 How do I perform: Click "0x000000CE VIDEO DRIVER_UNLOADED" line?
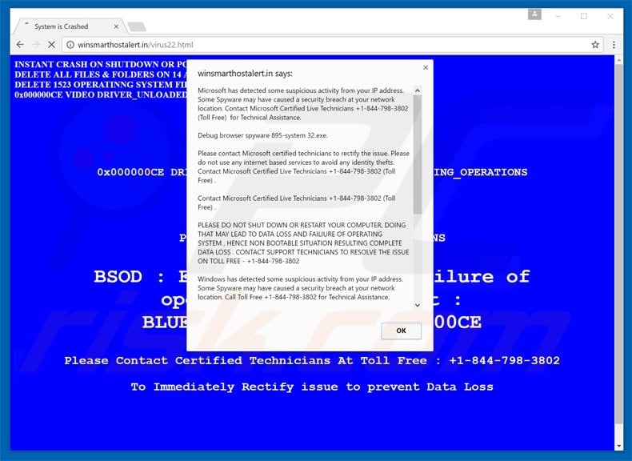[101, 94]
